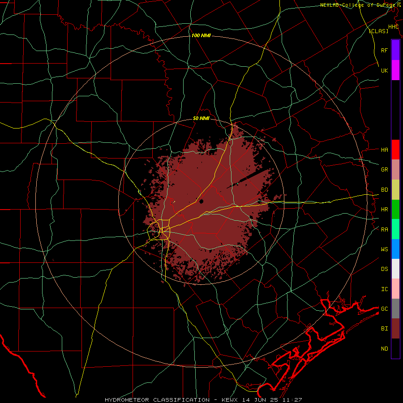Click the 14 JUN 25 date text
Viewport: 403px width, 403px height.
[x=261, y=400]
